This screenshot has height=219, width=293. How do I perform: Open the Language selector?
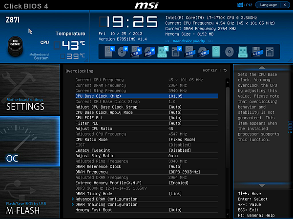click(x=268, y=5)
